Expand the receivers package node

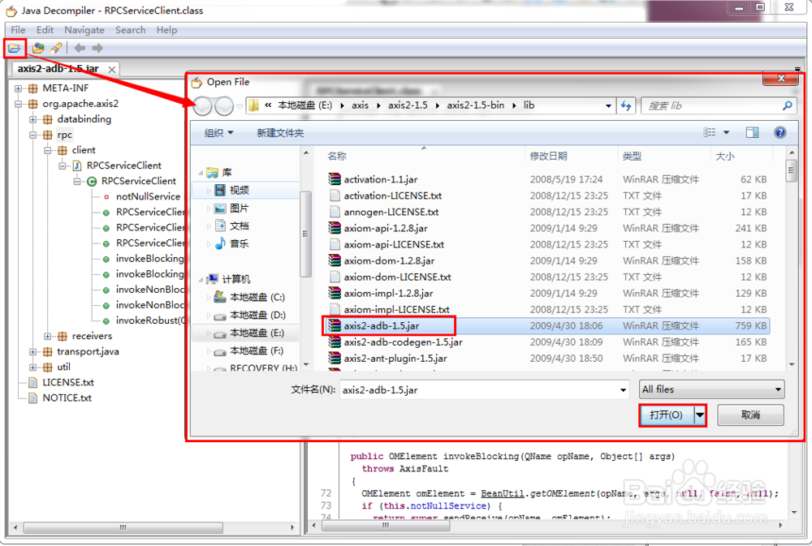point(48,337)
